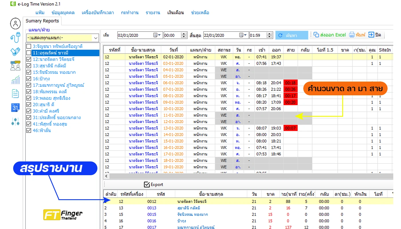Click the USB device sidebar icon
This screenshot has width=401, height=229.
(x=15, y=37)
